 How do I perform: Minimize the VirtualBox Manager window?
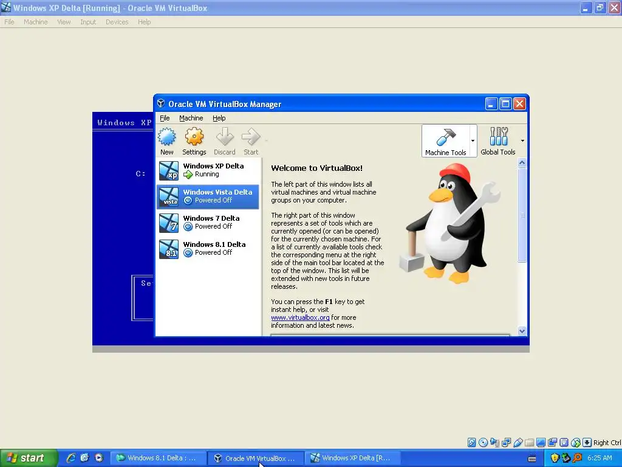(x=491, y=104)
